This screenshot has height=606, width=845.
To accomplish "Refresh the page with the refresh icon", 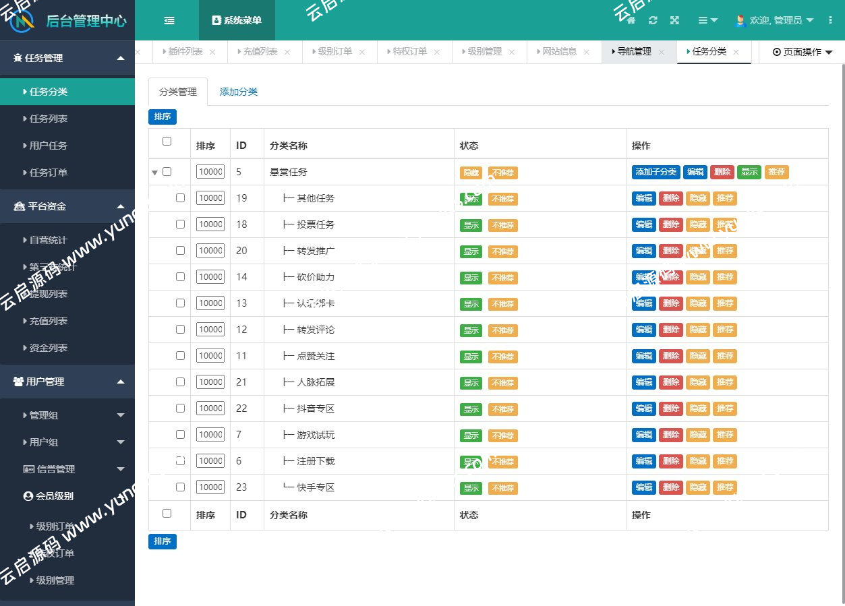I will [652, 20].
